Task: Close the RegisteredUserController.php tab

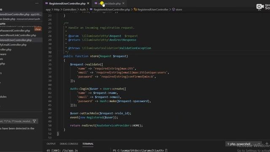Action: (x=88, y=3)
